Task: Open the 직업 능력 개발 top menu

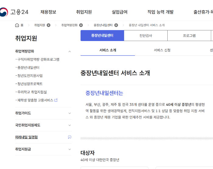Action: [x=160, y=12]
